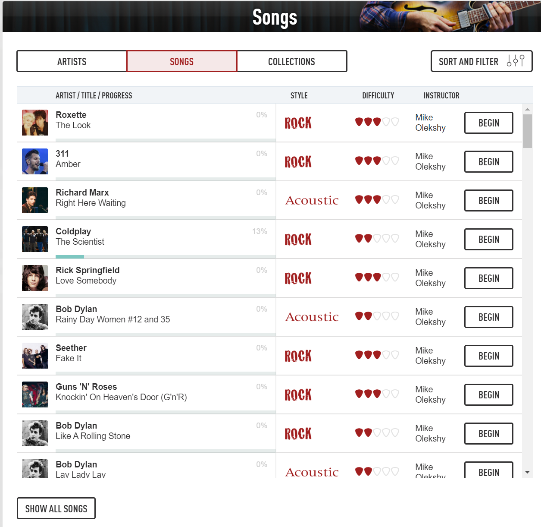Click the Acoustic style badge for Richard Marx
Viewport: 541px width, 527px height.
point(312,200)
